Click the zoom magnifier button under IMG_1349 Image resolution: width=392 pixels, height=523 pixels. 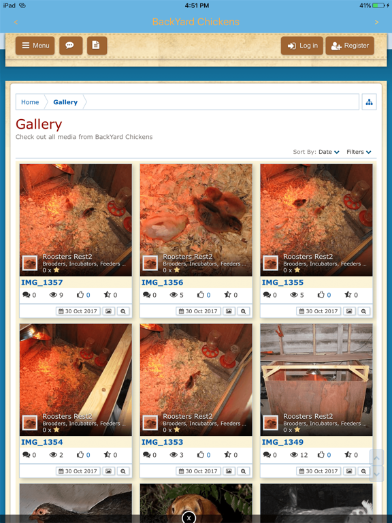point(363,471)
